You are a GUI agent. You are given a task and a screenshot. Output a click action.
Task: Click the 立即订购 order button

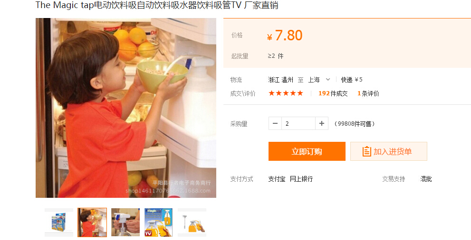tap(307, 151)
